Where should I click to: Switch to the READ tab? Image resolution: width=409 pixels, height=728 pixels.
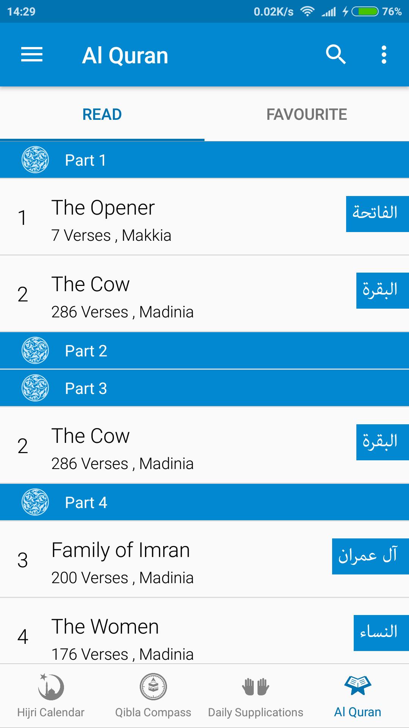click(102, 115)
